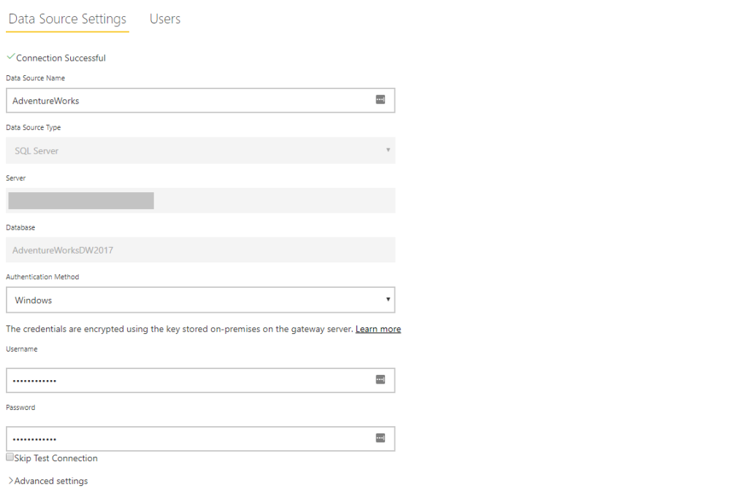Click the Data Source Type label
Viewport: 748px width, 497px height.
tap(34, 127)
